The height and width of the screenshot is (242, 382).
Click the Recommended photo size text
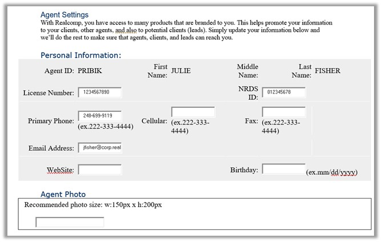click(93, 205)
